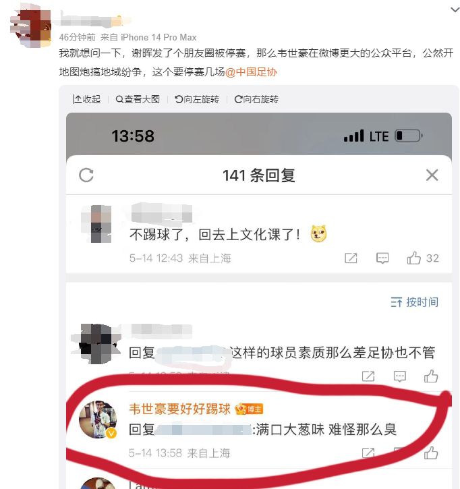Share the 不踢球了 comment via forward icon
Viewport: 460px width, 489px height.
coord(351,258)
